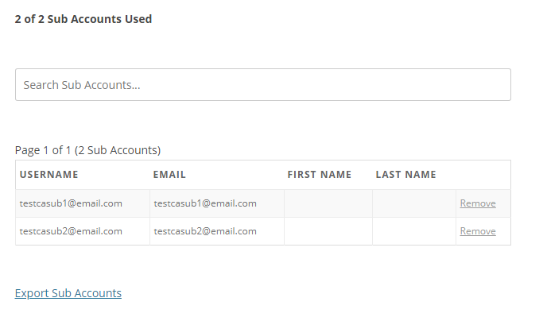Select the FIRST NAME column header
The height and width of the screenshot is (321, 547).
[x=319, y=174]
